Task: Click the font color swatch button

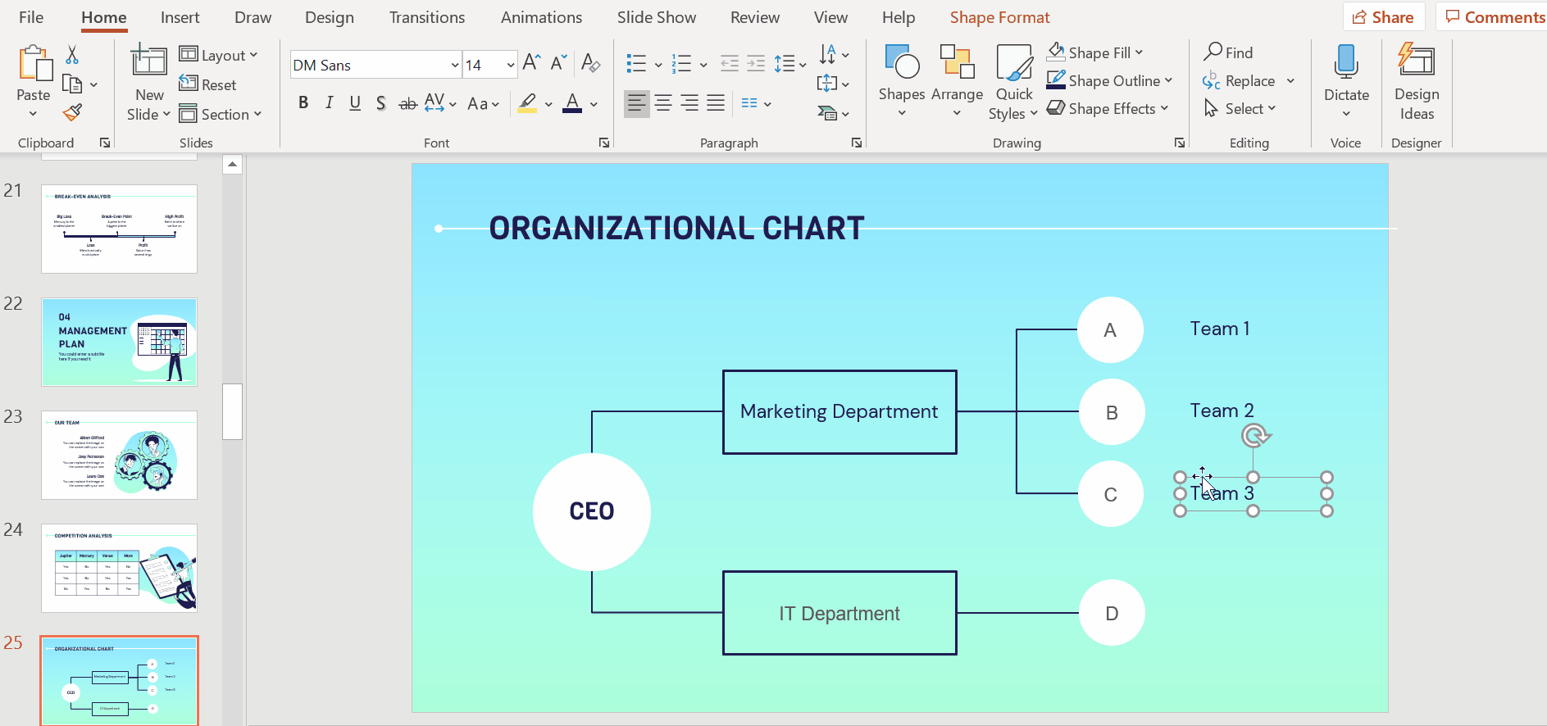Action: click(x=572, y=103)
